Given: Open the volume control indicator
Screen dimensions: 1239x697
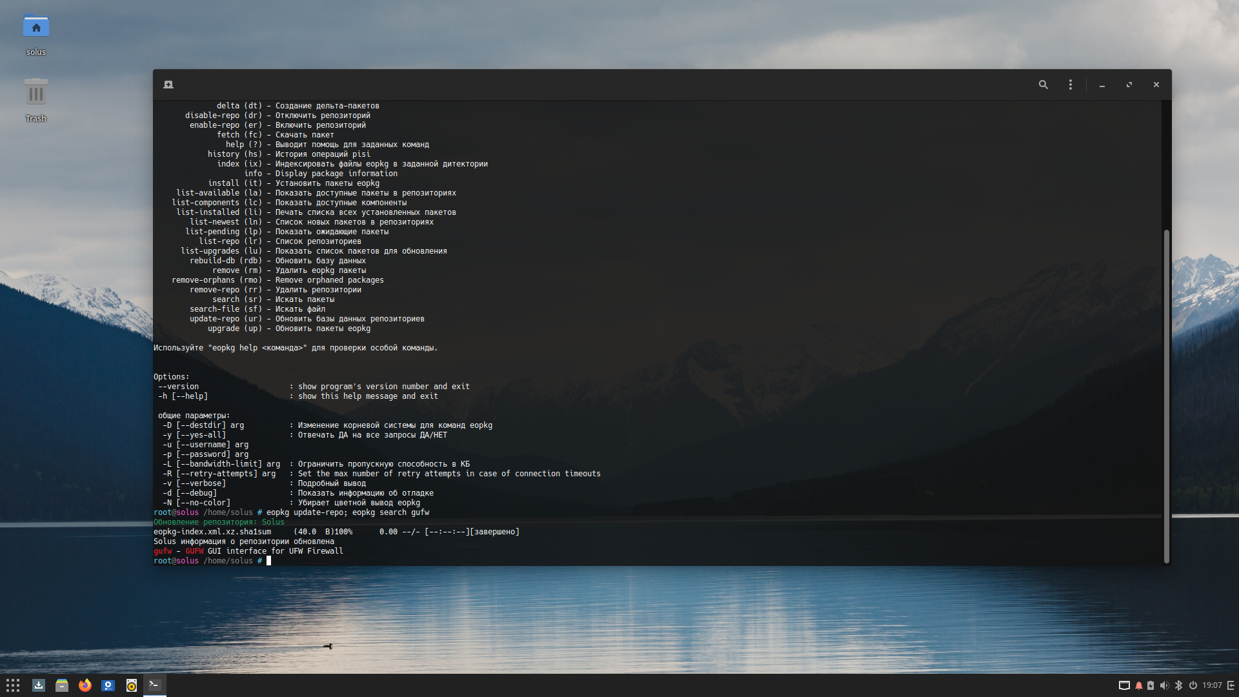Looking at the screenshot, I should click(x=1164, y=685).
